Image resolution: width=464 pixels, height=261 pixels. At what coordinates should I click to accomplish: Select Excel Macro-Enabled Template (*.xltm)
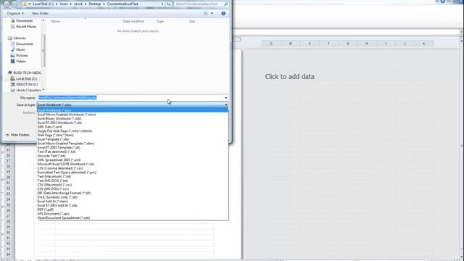[x=132, y=144]
